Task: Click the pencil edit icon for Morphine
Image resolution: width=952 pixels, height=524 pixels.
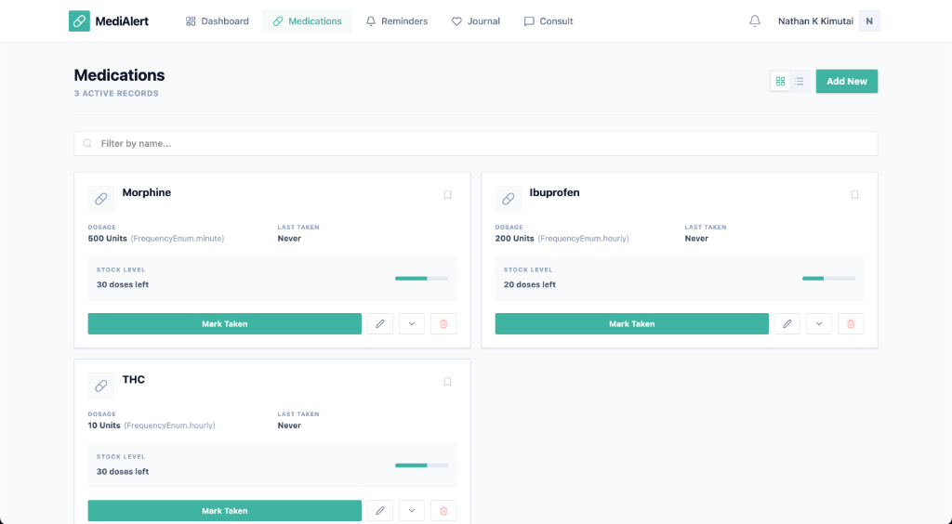Action: pyautogui.click(x=379, y=323)
